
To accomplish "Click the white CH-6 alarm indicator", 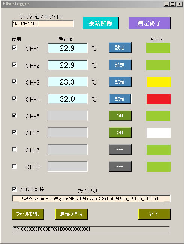I will coord(159,133).
